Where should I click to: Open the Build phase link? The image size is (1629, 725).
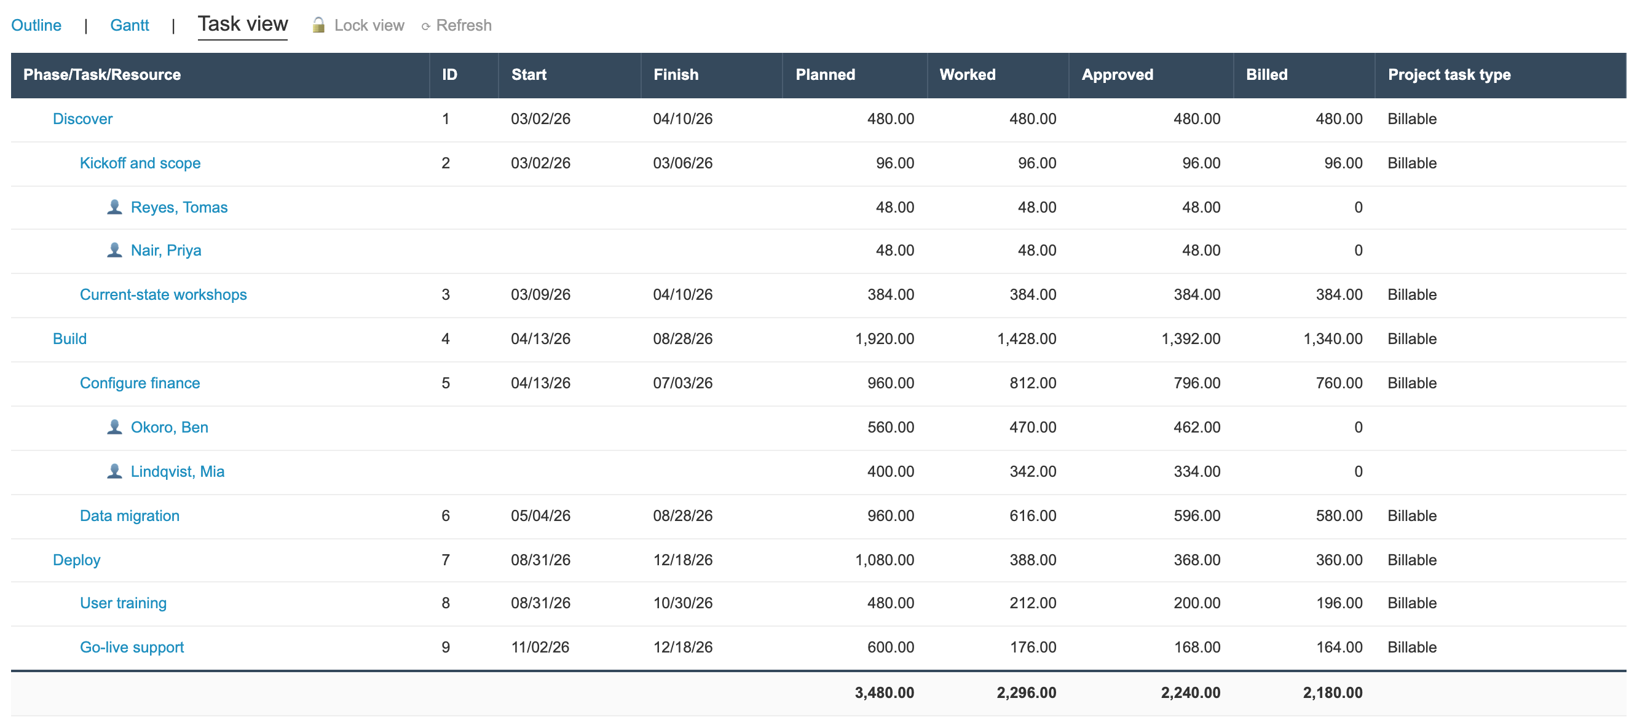[x=69, y=339]
